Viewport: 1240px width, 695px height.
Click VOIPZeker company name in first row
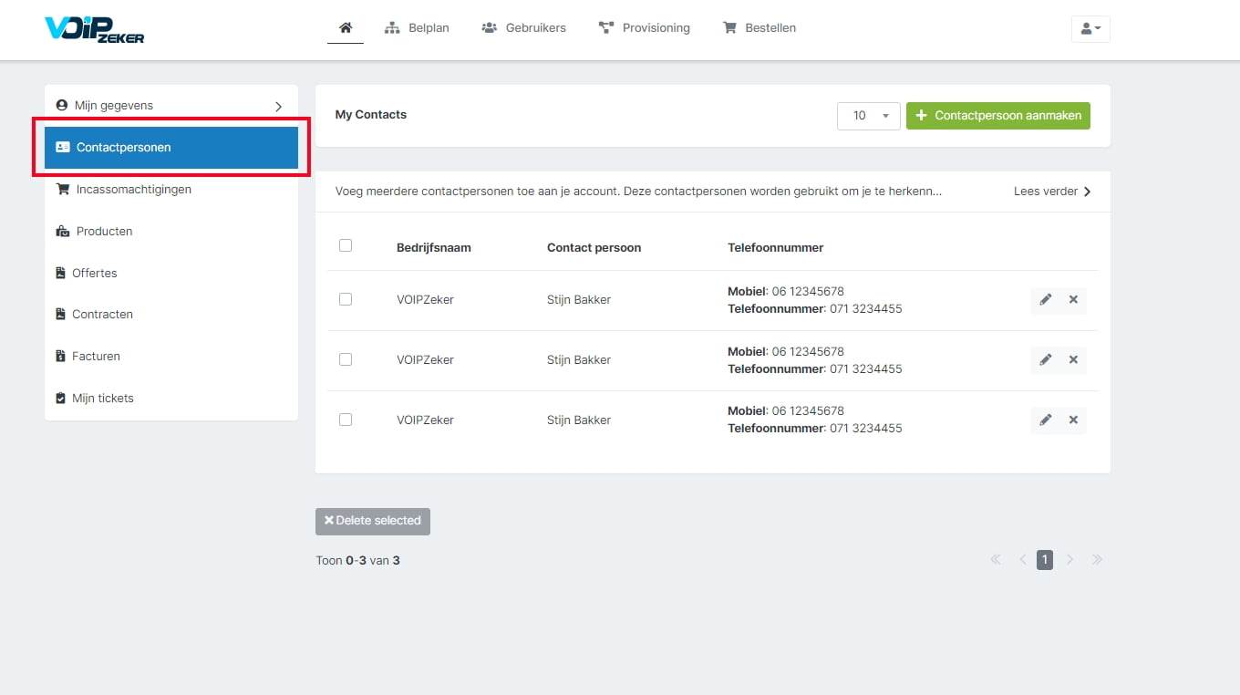point(425,300)
